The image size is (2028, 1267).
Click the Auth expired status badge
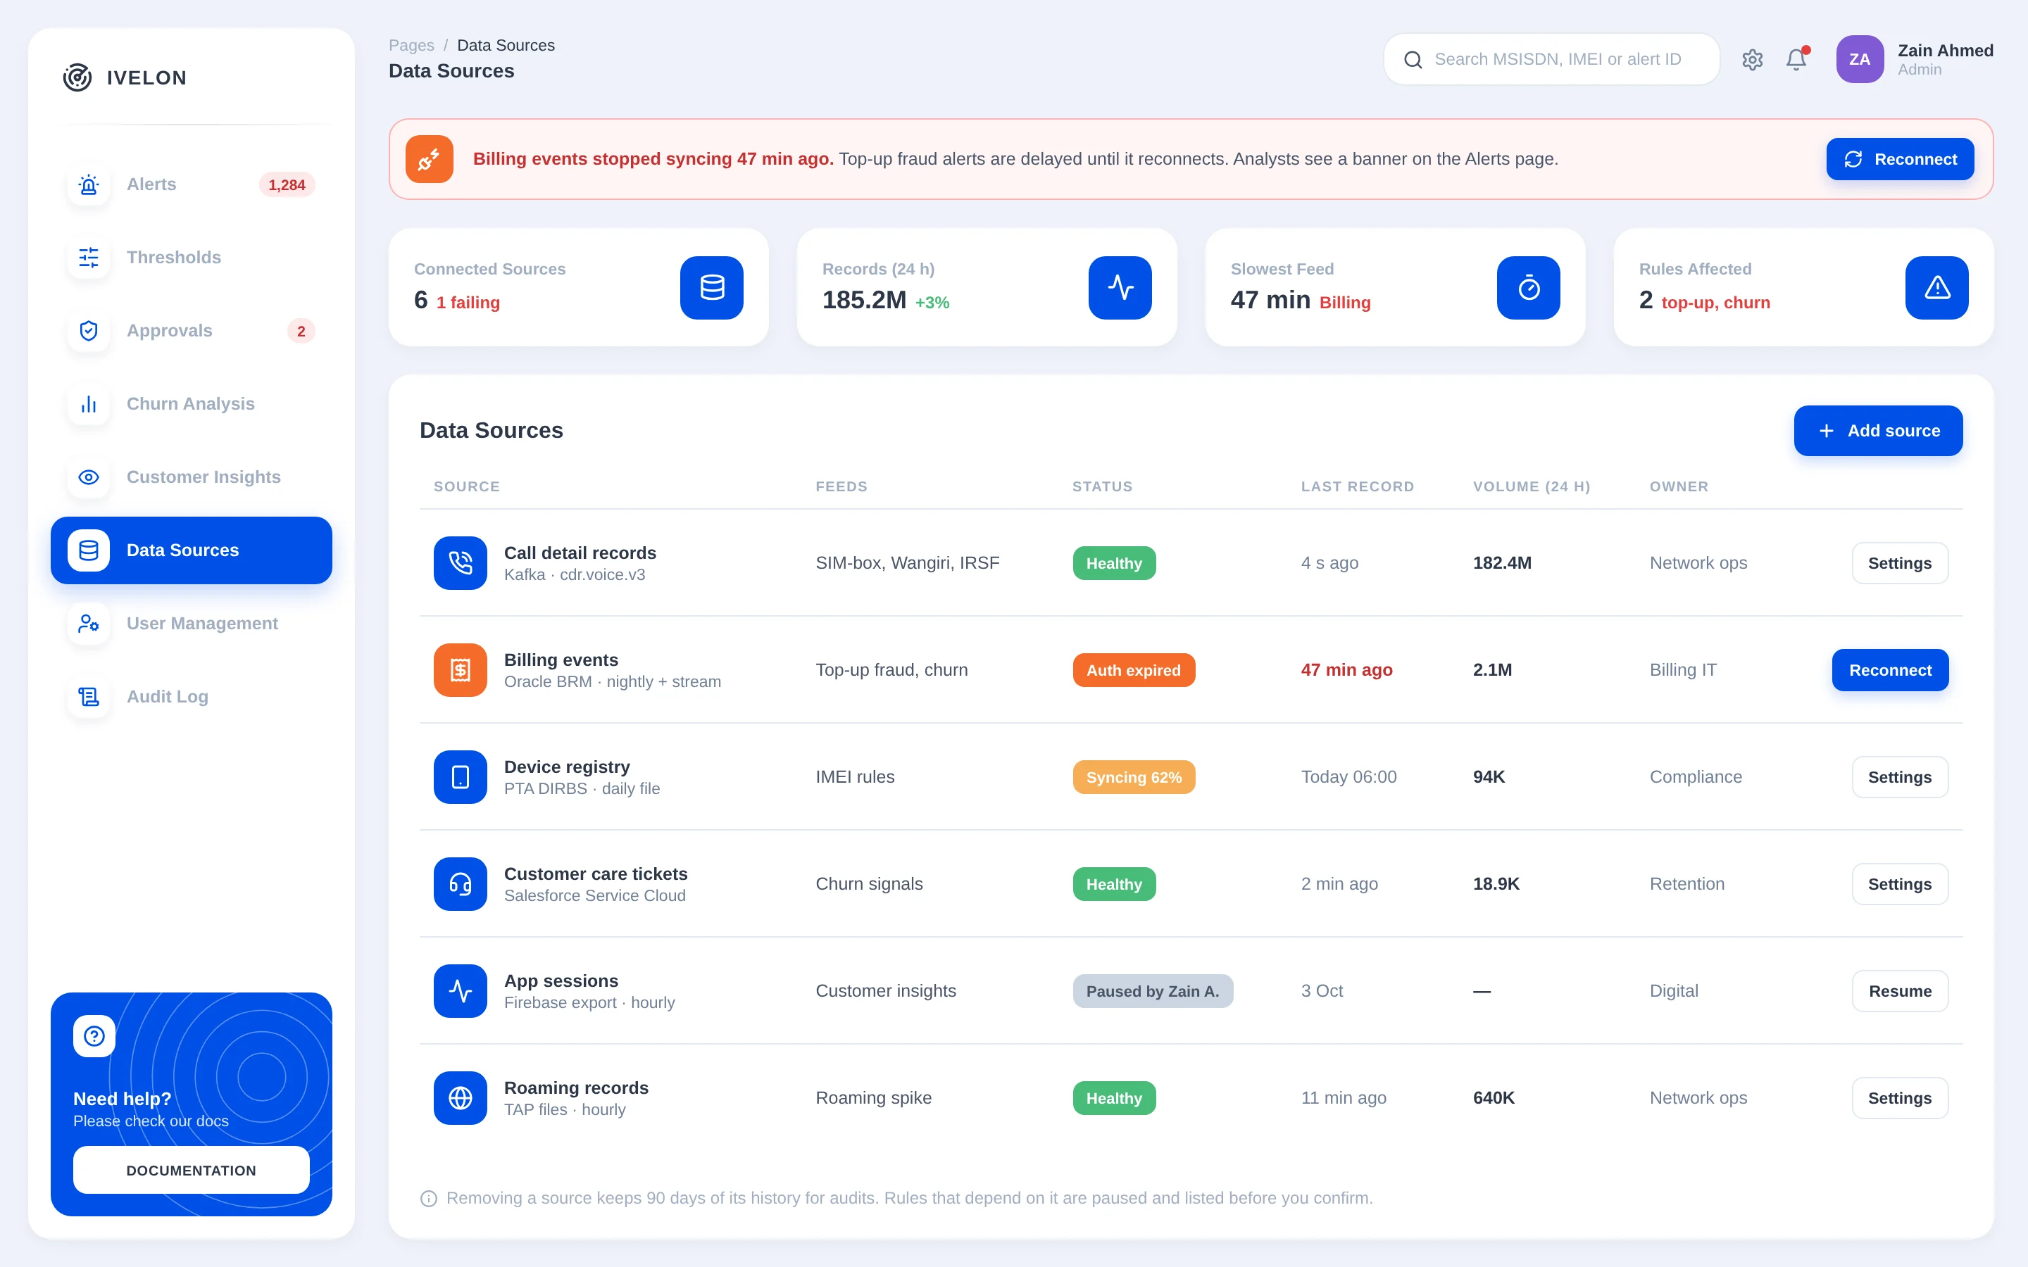click(x=1134, y=670)
